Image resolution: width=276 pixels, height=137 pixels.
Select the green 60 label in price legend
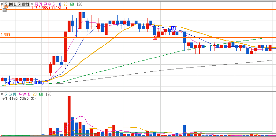72,4
